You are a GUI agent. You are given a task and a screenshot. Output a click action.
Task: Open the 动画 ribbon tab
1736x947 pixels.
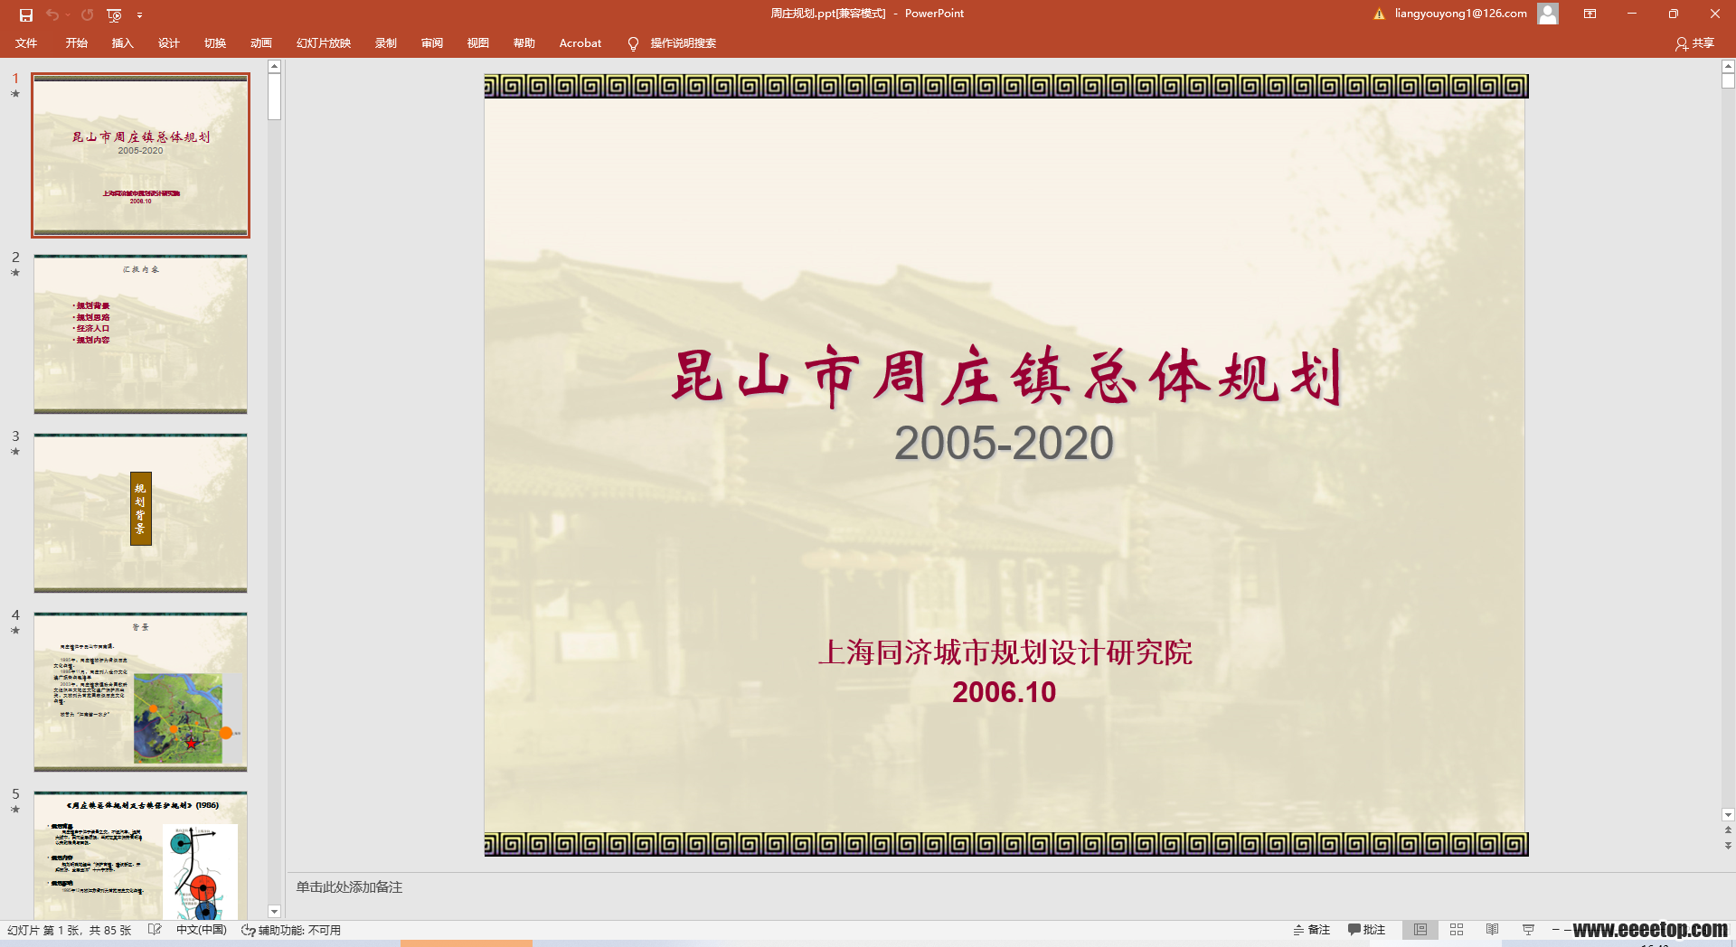[x=260, y=42]
